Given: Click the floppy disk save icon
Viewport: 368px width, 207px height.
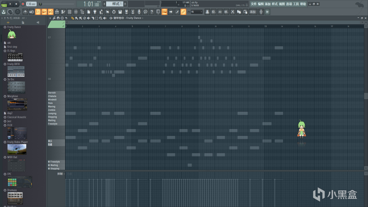Looking at the screenshot, I should [120, 12].
